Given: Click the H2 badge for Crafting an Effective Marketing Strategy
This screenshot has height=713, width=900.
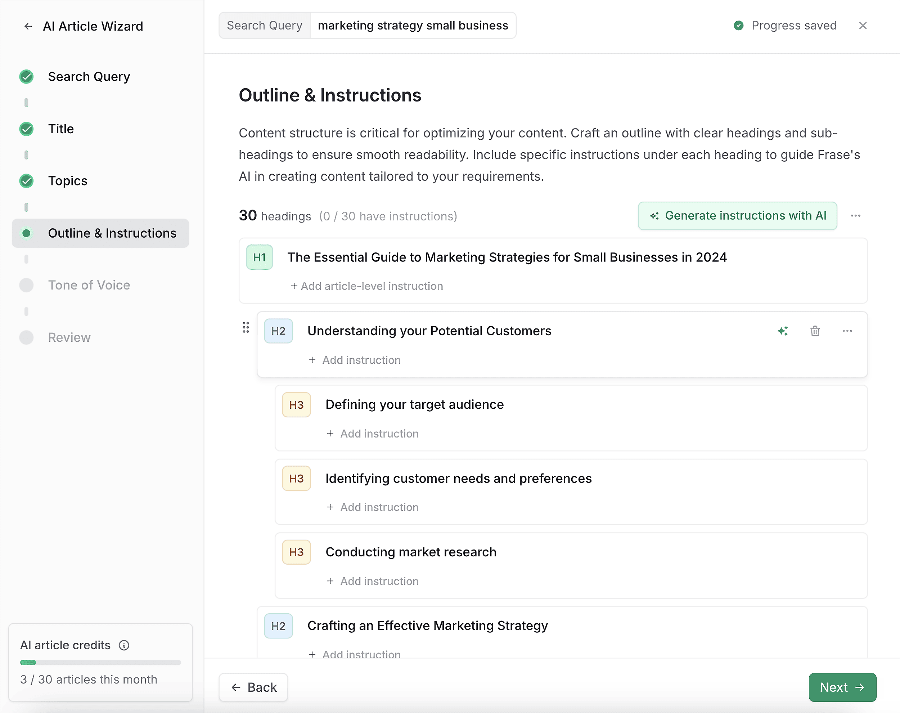Looking at the screenshot, I should click(x=278, y=626).
